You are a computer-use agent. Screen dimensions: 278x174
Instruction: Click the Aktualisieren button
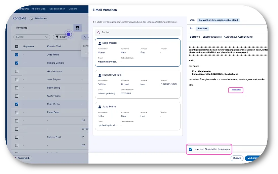39,19
